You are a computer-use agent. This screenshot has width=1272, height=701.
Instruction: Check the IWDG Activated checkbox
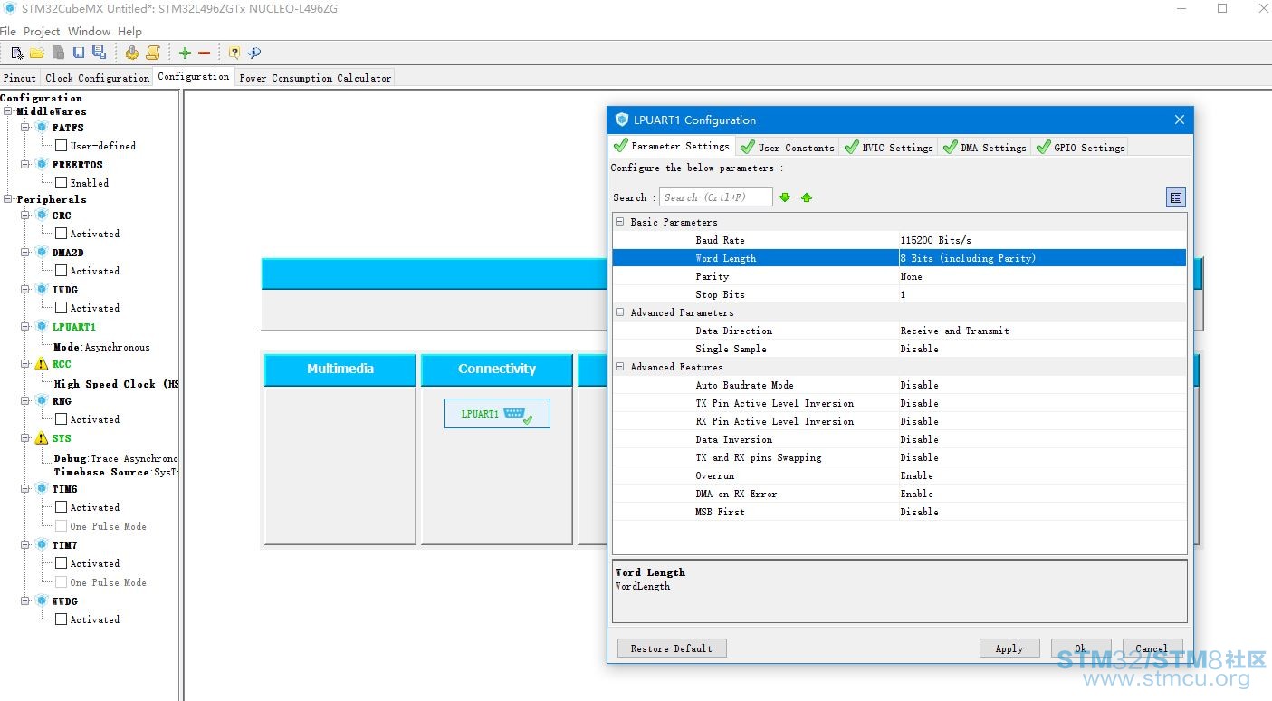click(x=61, y=308)
